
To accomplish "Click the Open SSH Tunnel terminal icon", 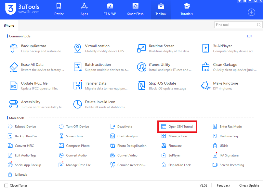I will click(x=164, y=126).
